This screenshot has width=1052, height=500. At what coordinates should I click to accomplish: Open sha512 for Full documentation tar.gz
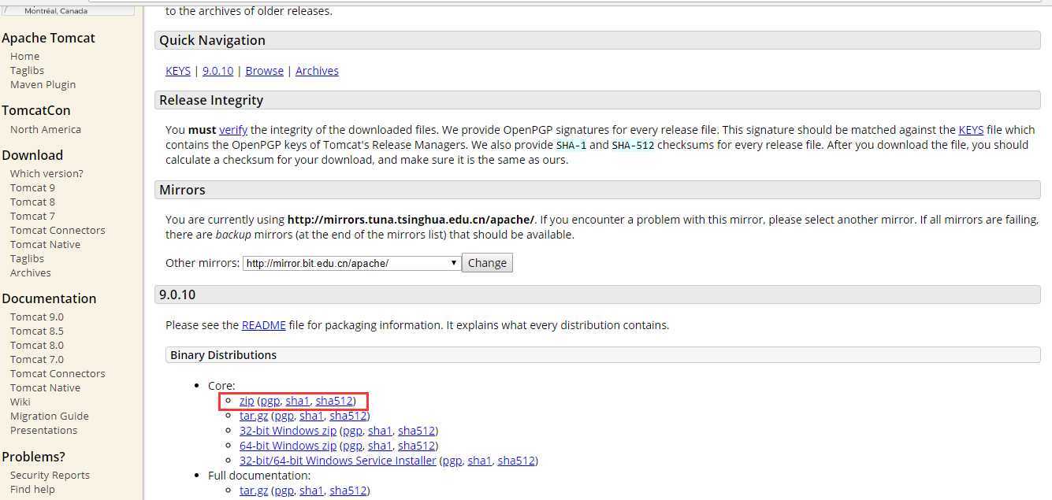[348, 491]
